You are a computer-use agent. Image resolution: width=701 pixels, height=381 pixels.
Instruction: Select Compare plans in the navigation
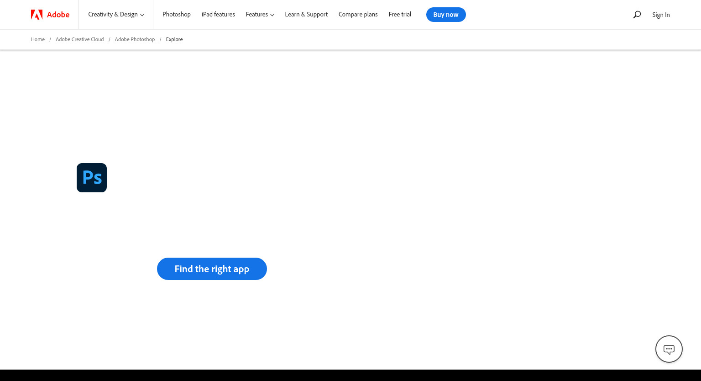click(358, 15)
